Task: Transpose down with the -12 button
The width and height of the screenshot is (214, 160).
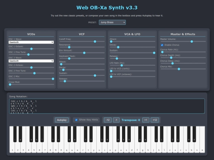Action: point(108,120)
